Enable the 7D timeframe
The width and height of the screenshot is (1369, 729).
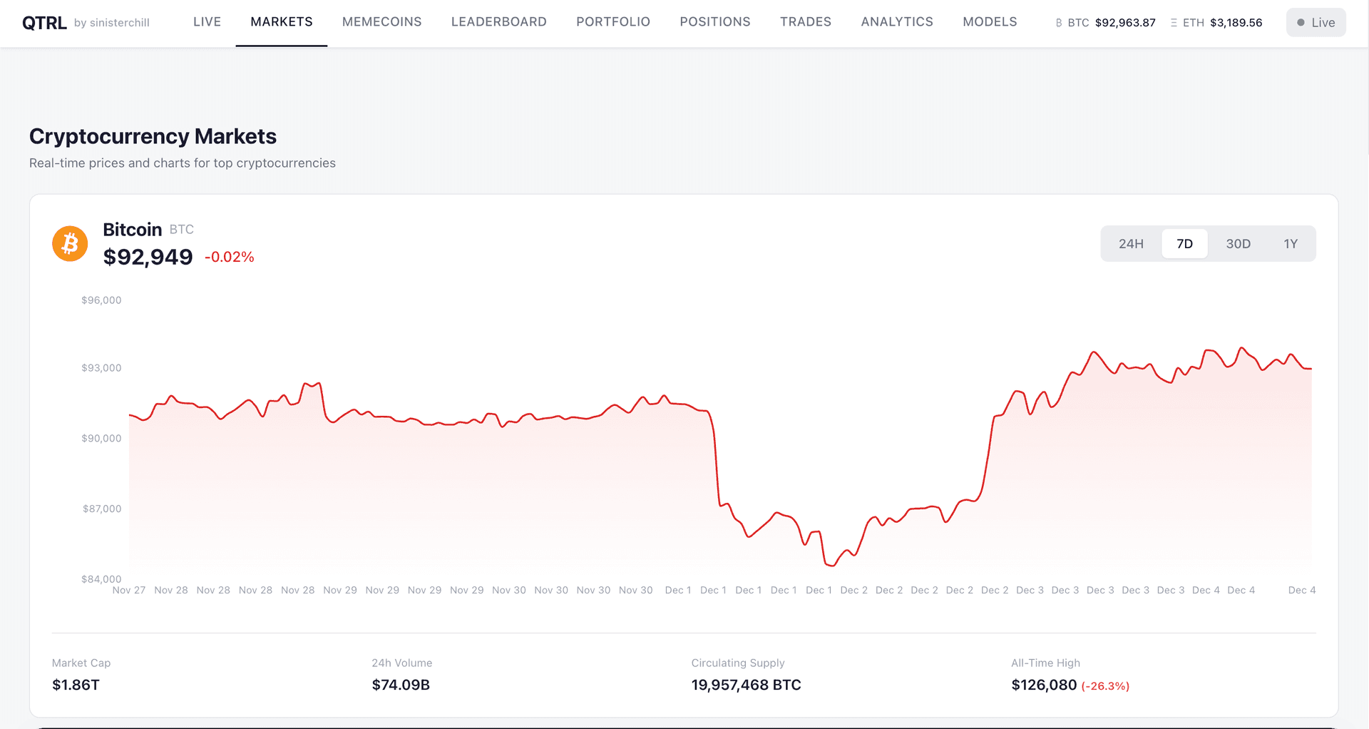[x=1184, y=243]
